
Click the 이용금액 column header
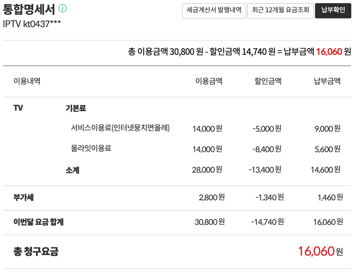(209, 81)
